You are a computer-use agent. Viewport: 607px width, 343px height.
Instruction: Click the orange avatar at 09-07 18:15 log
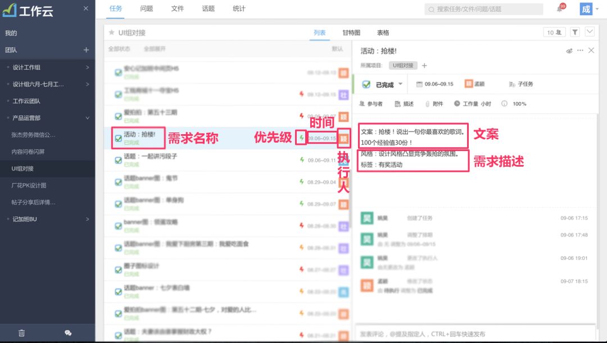coord(367,285)
